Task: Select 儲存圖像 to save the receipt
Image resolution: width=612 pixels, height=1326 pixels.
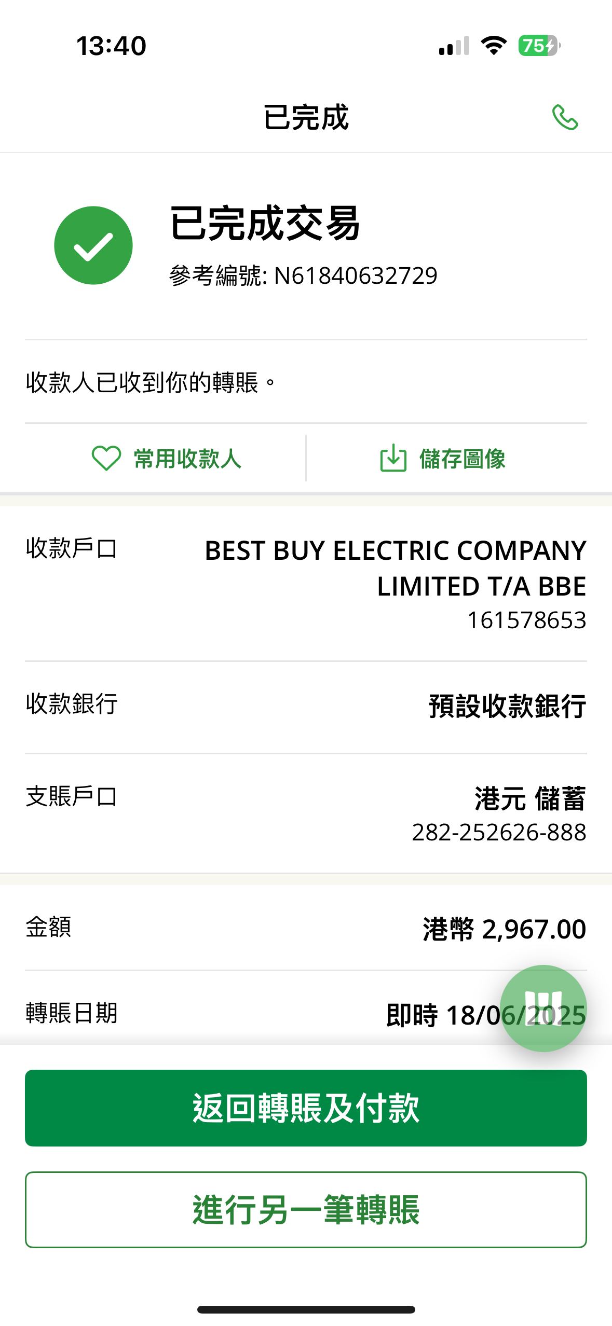Action: pos(462,459)
